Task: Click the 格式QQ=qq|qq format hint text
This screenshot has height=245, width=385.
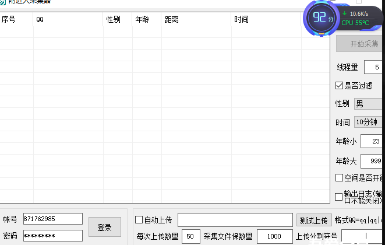Action: tap(358, 220)
